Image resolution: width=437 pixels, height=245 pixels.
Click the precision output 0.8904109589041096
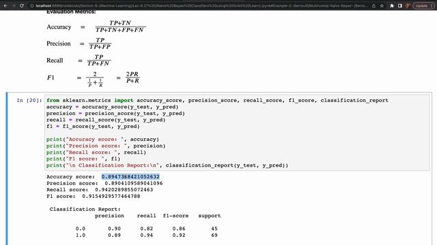coord(134,183)
